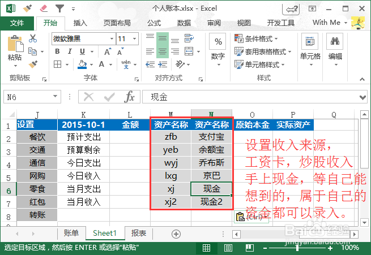371x255 pixels.
Task: Open Format as Table 套用表格格式 menu
Action: coord(263,51)
